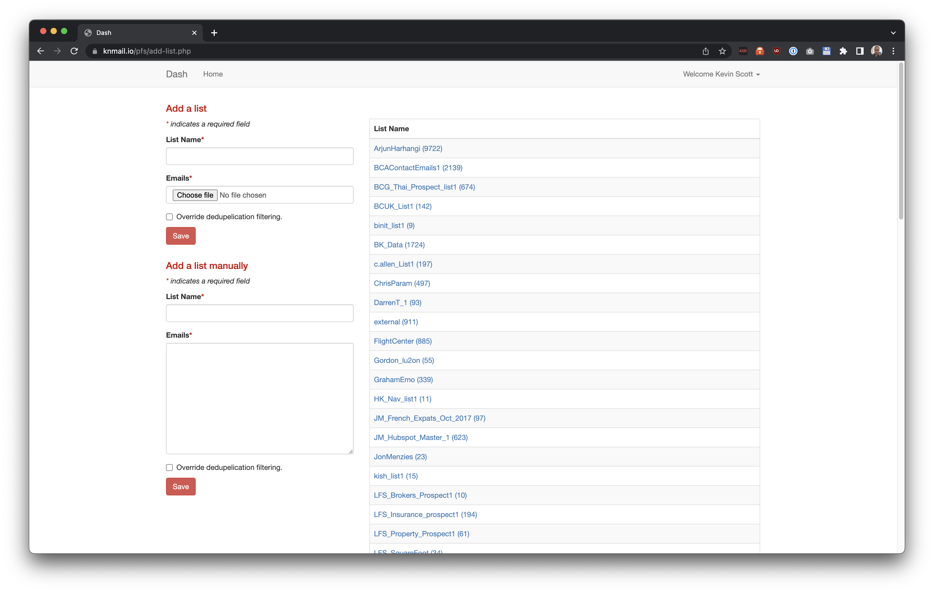Check override dedupelication under Add a list manually

coord(169,468)
